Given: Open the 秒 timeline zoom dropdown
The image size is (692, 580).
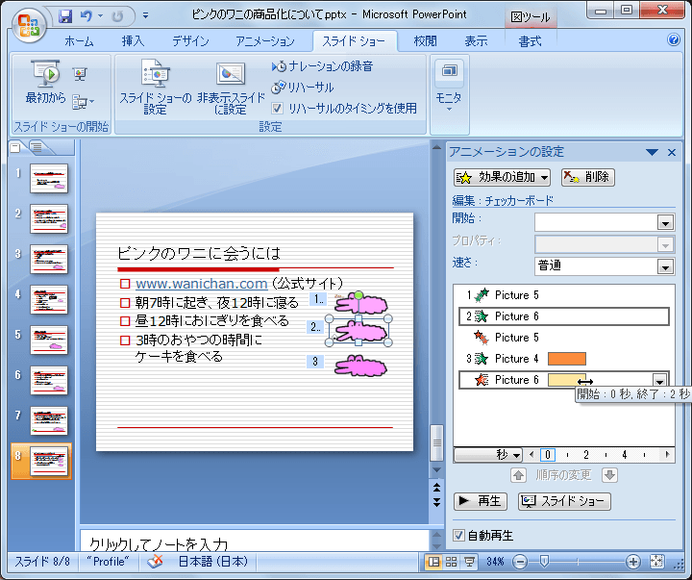Looking at the screenshot, I should 488,455.
